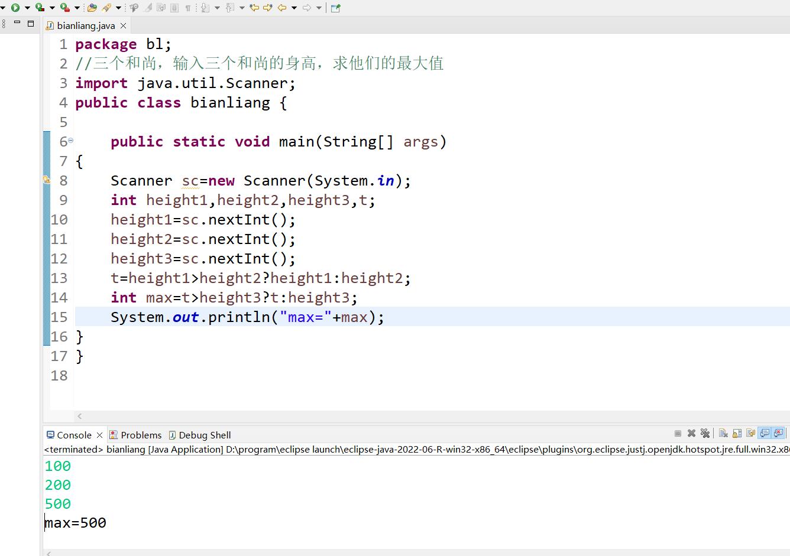Screen dimensions: 790x556
Task: Click the Previous Annotation icon
Action: tap(230, 8)
